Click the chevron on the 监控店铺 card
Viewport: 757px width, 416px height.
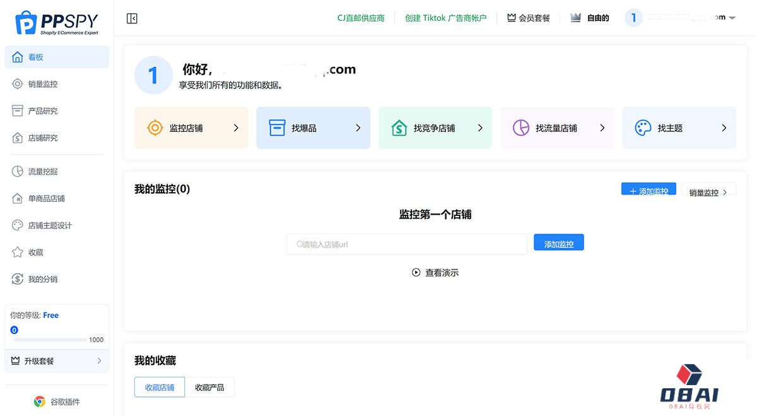click(236, 128)
